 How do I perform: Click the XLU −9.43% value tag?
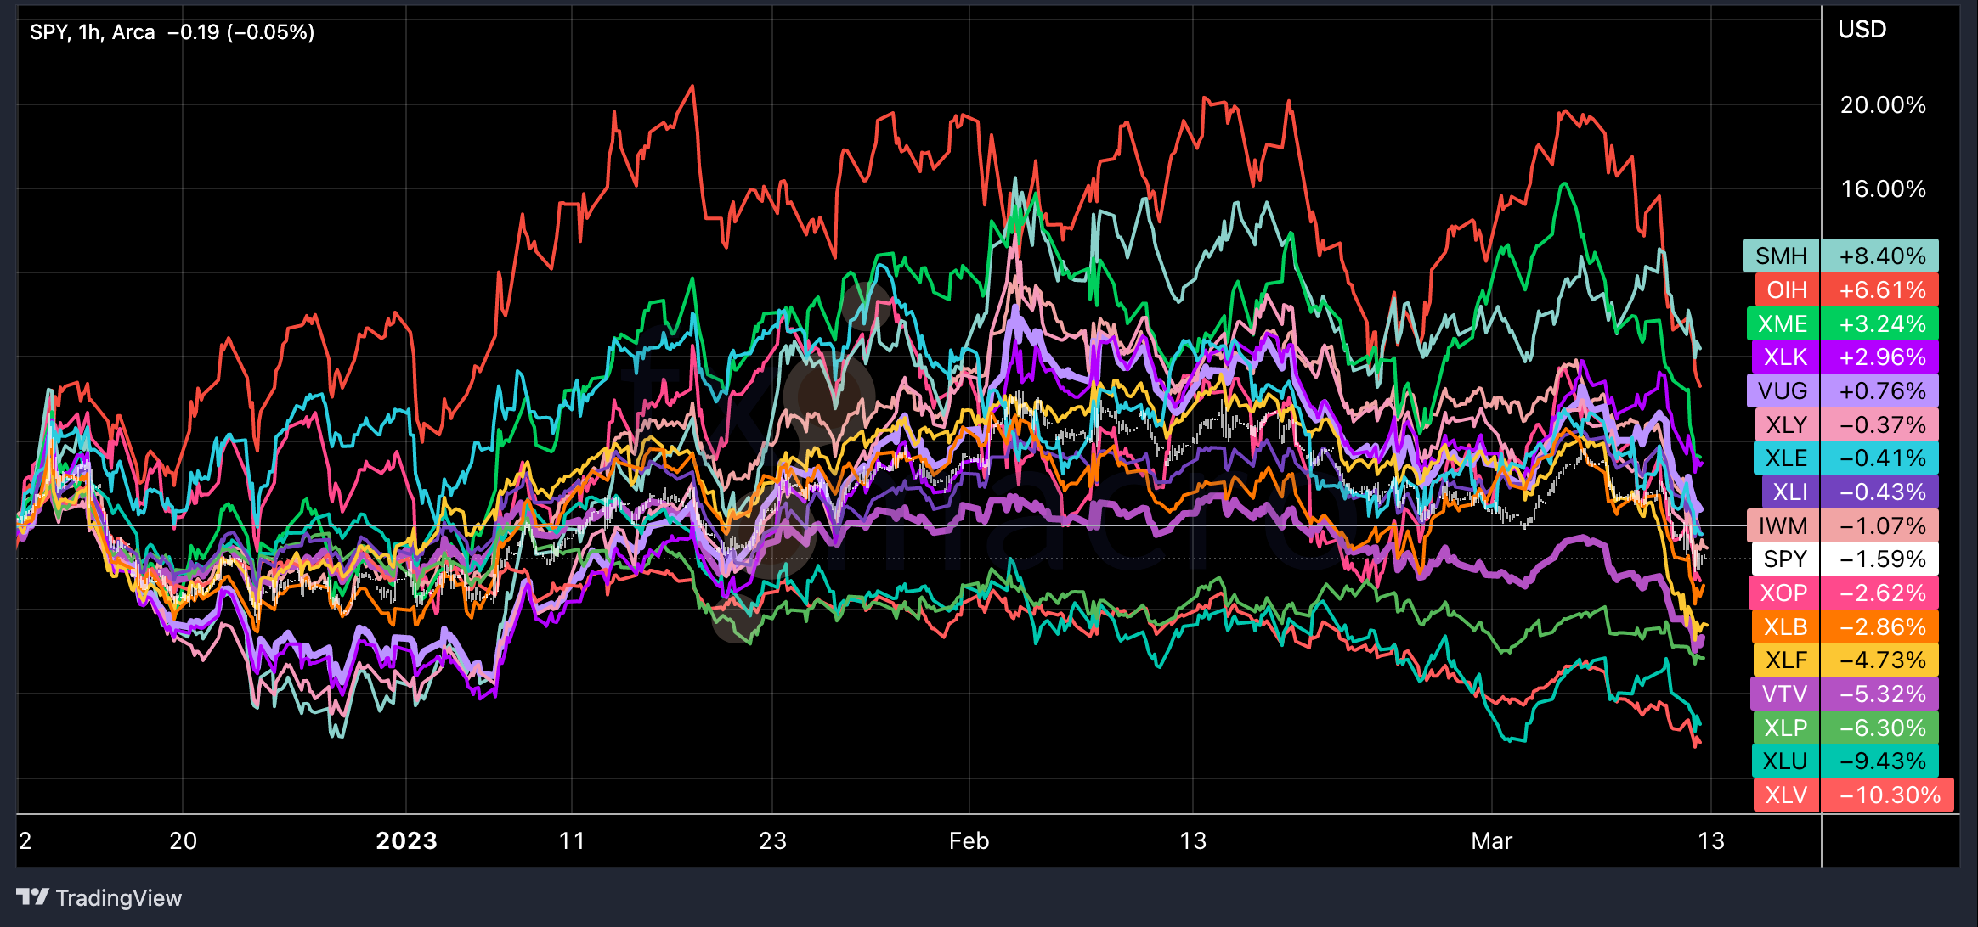1879,761
